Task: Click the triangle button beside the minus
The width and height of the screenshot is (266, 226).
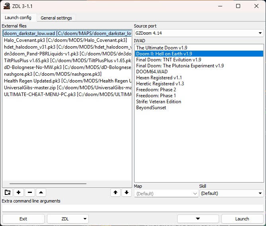Action: tap(41, 193)
